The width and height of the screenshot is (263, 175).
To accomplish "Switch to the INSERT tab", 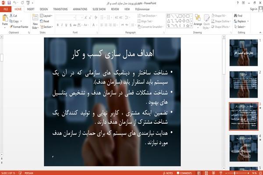I will click(x=31, y=9).
